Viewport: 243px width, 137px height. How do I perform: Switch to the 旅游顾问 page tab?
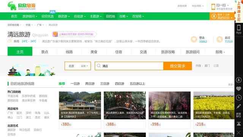(193, 52)
